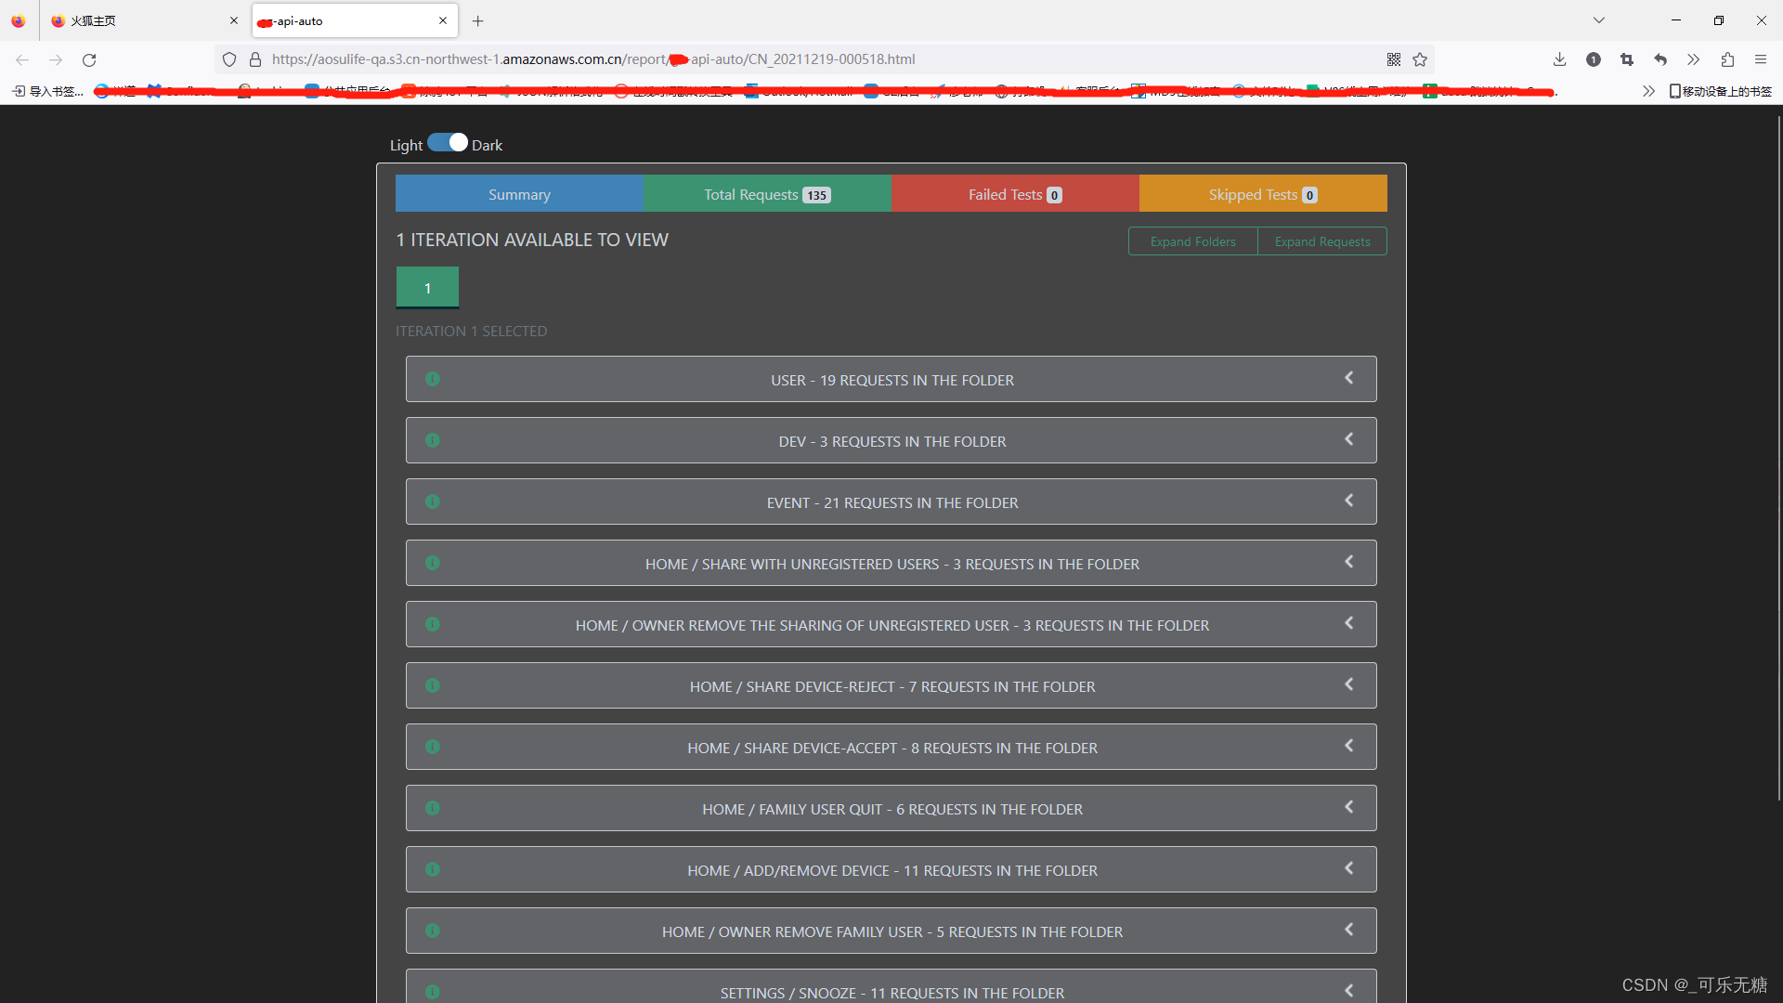This screenshot has width=1783, height=1003.
Task: Click the Expand Folders button
Action: (1192, 241)
